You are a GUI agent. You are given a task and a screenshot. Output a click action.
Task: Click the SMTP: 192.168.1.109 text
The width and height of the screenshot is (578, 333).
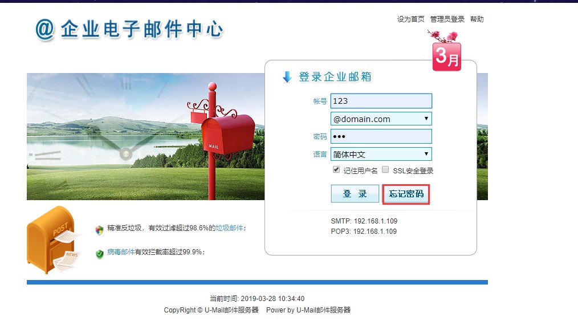click(x=364, y=221)
